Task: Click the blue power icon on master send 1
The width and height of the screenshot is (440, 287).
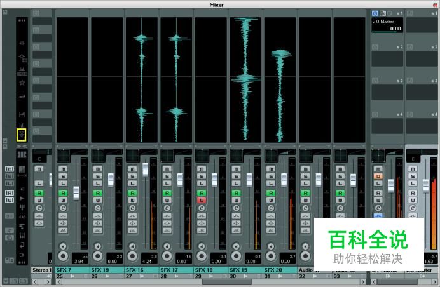Action: (x=375, y=13)
